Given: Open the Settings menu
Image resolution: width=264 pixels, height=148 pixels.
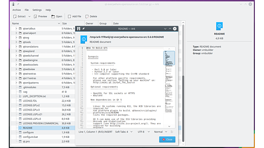Looking at the screenshot, I should click(37, 10).
